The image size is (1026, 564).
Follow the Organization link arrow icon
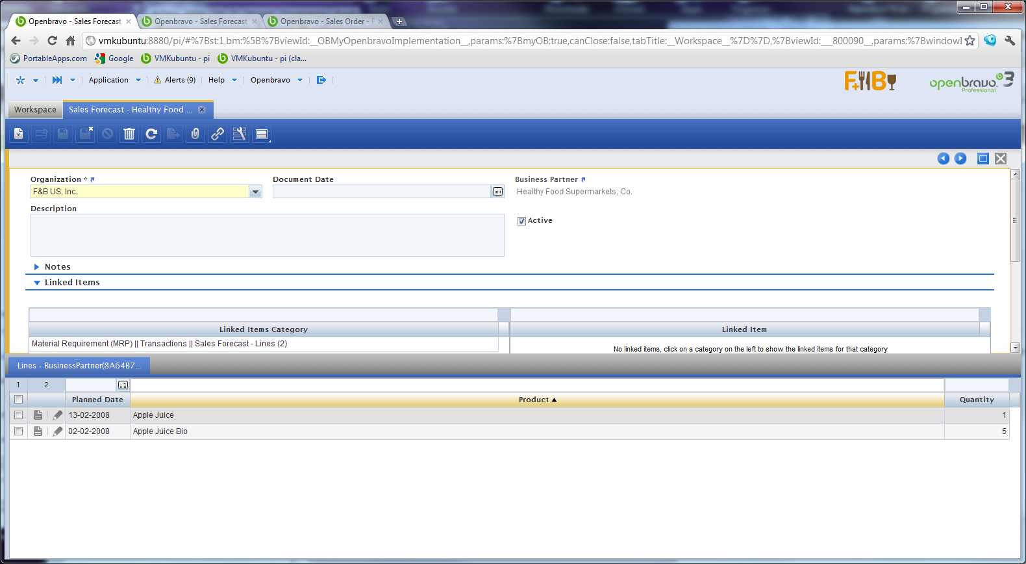pyautogui.click(x=92, y=179)
